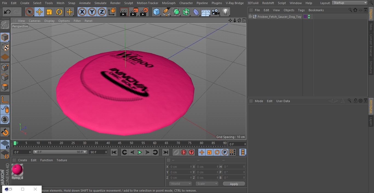The height and width of the screenshot is (193, 374).
Task: Add a Cube primitive object
Action: [156, 12]
